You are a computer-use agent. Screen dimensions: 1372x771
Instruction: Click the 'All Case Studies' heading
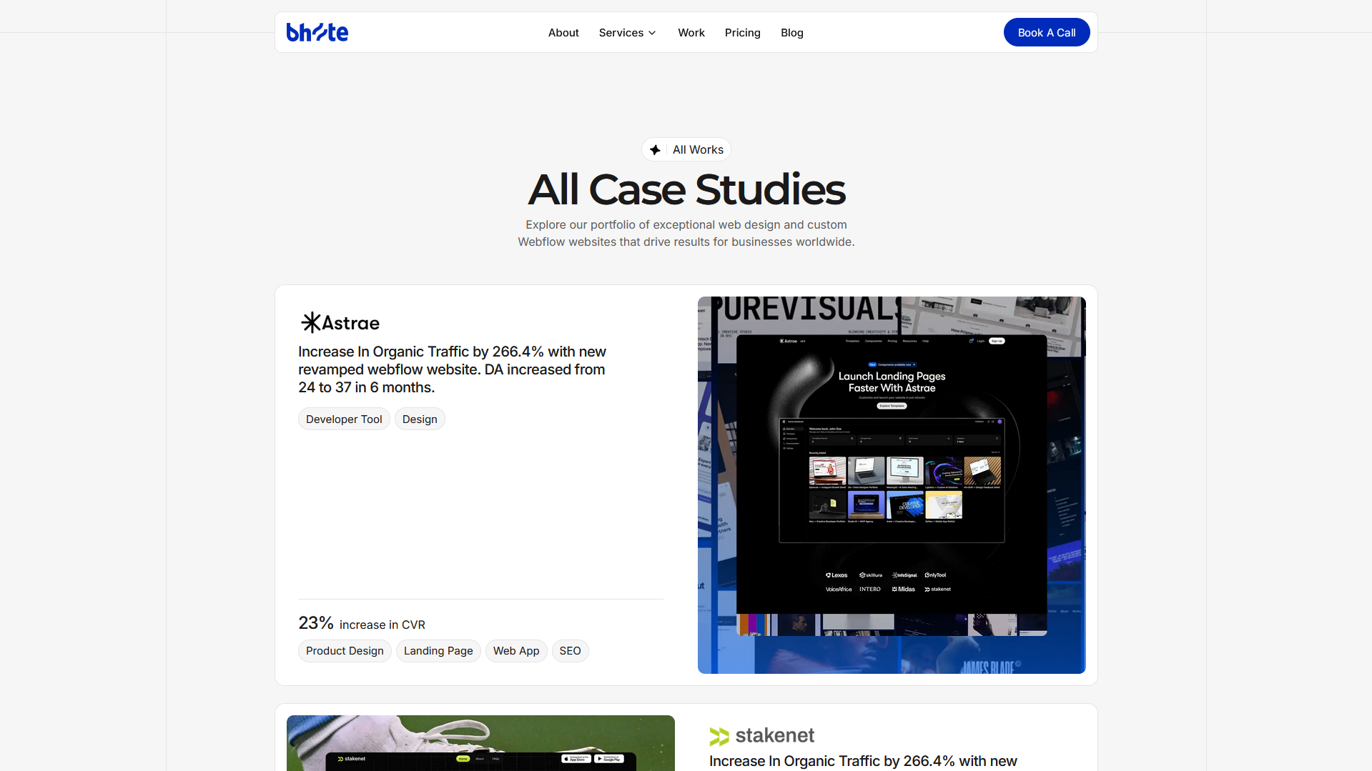click(686, 189)
